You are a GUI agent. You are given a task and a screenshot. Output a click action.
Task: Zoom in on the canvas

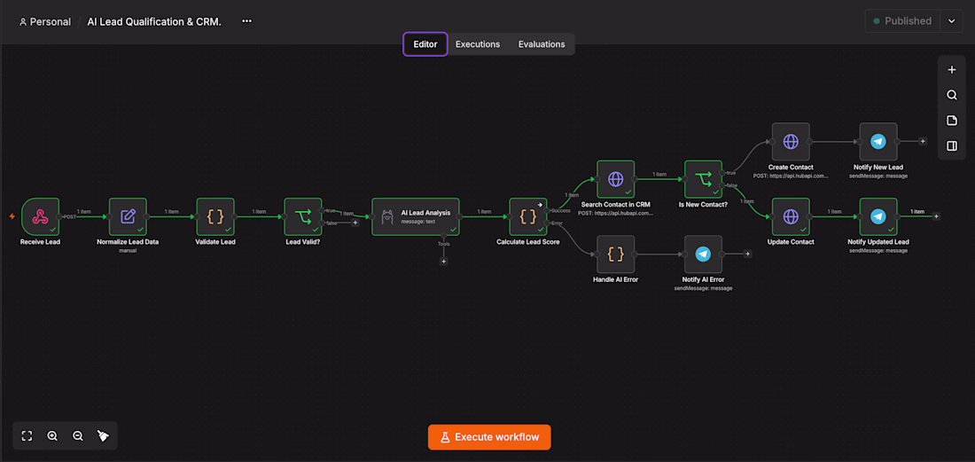click(52, 436)
